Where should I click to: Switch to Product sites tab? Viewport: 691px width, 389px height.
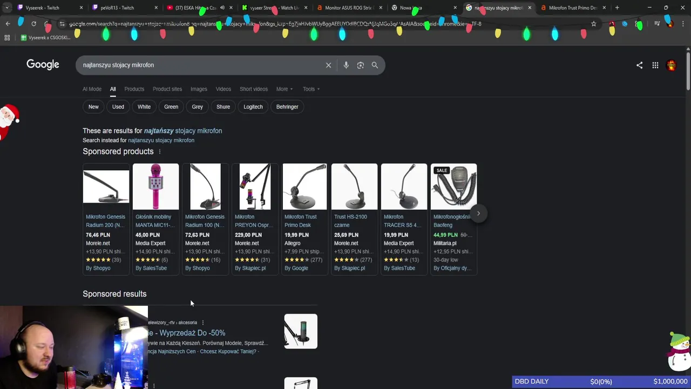click(x=167, y=89)
